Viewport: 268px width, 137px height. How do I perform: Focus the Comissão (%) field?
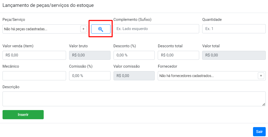(x=90, y=76)
